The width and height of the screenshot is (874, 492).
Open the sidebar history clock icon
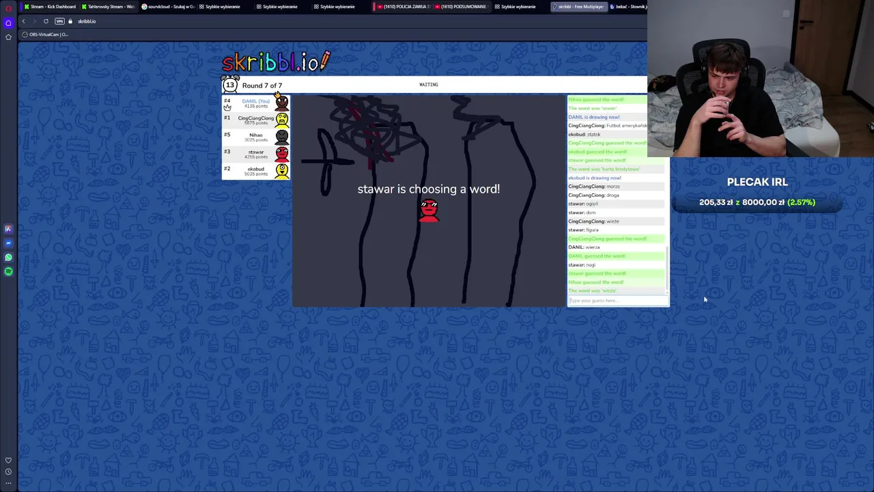(x=8, y=471)
